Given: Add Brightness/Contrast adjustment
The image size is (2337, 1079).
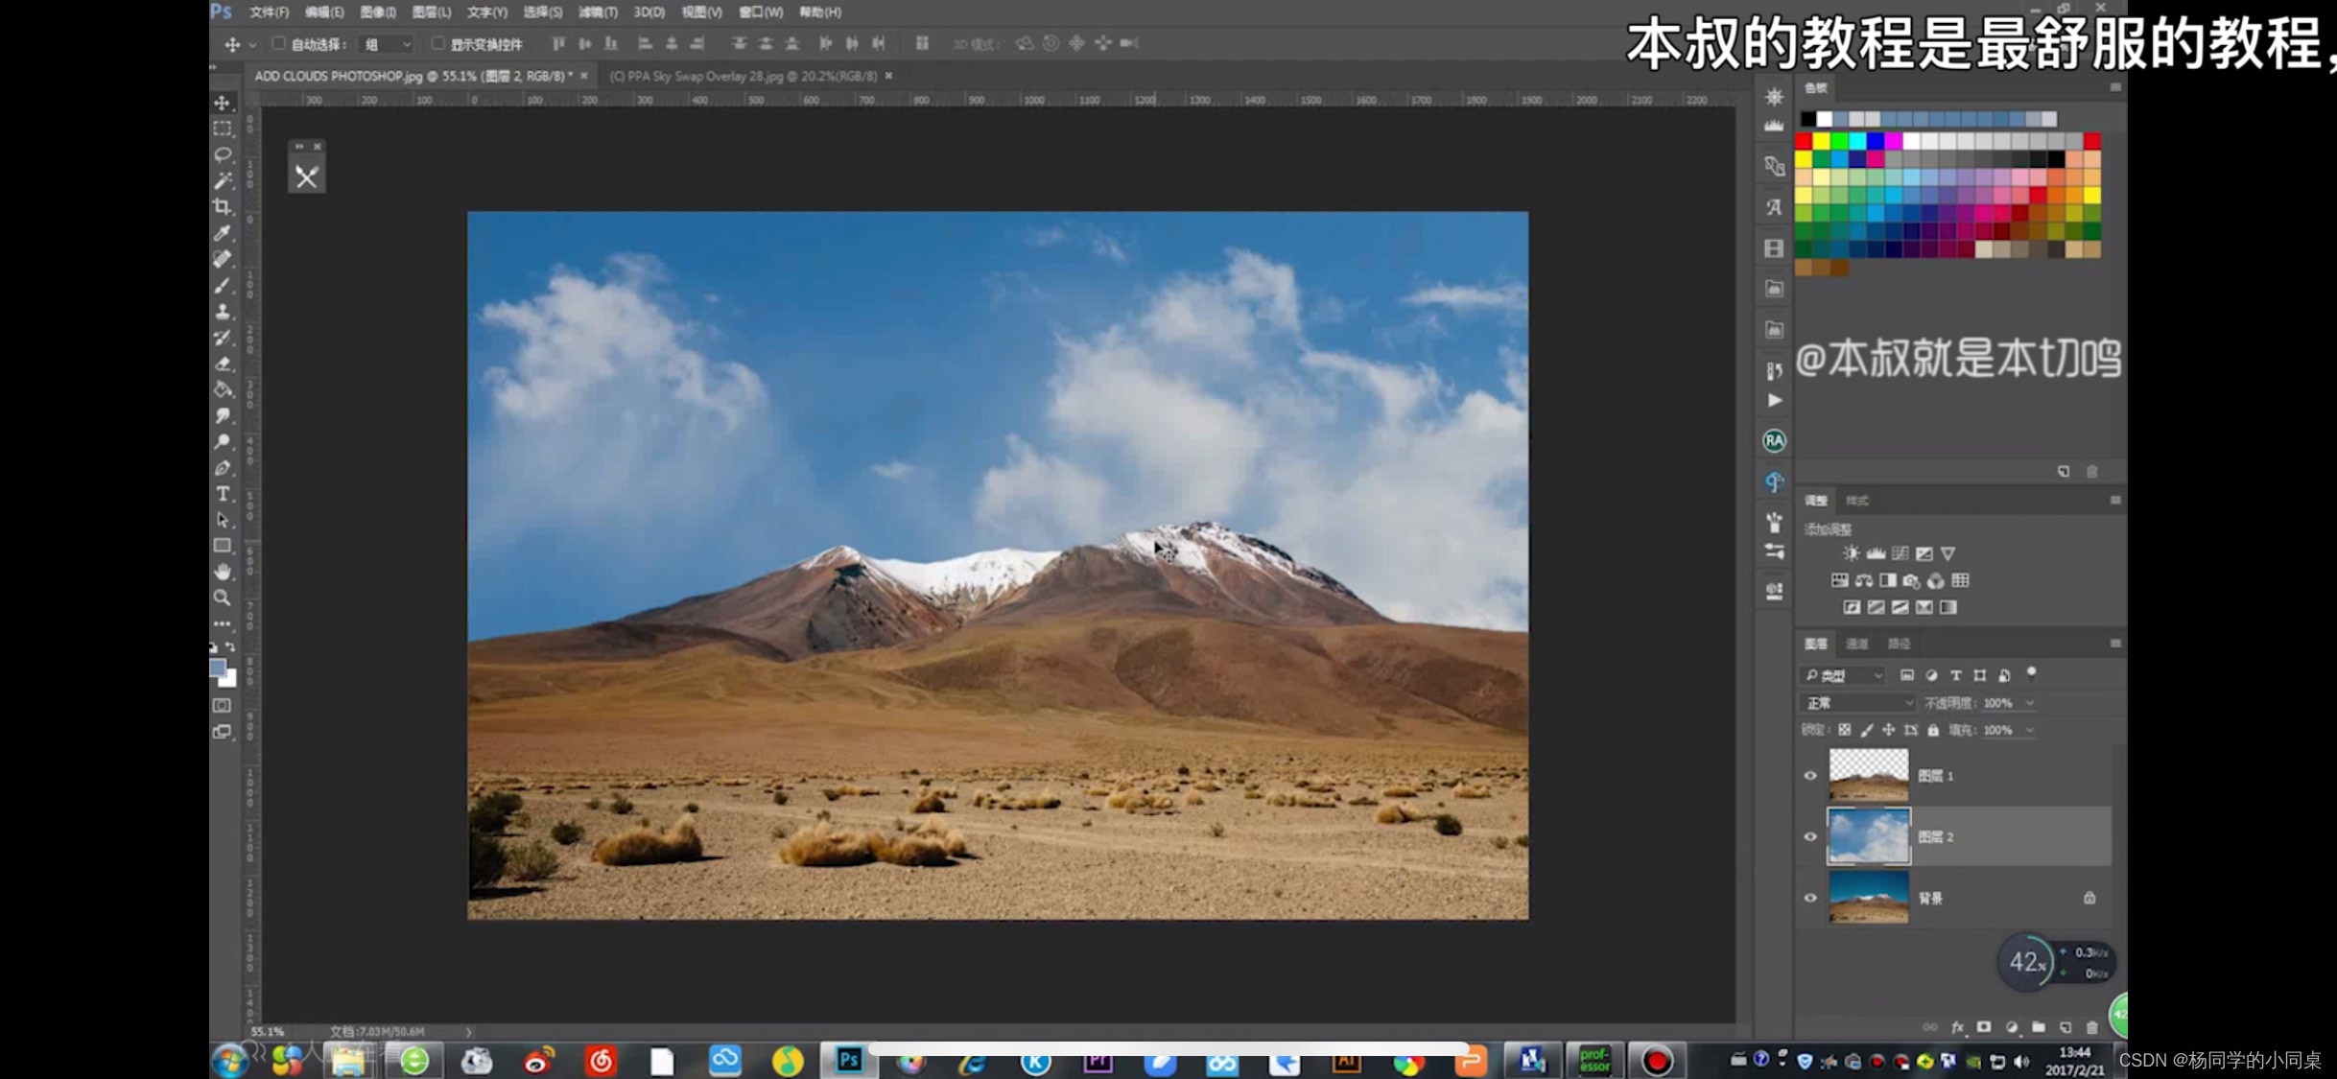Looking at the screenshot, I should click(x=1851, y=553).
